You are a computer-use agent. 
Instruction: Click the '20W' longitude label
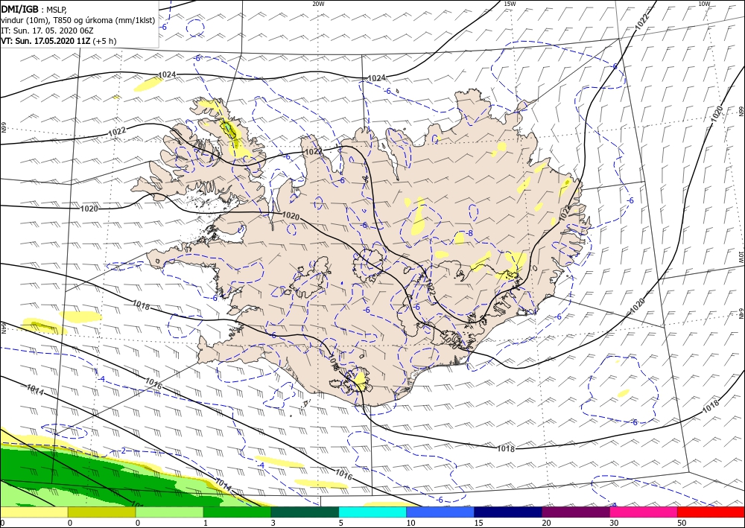coord(318,4)
